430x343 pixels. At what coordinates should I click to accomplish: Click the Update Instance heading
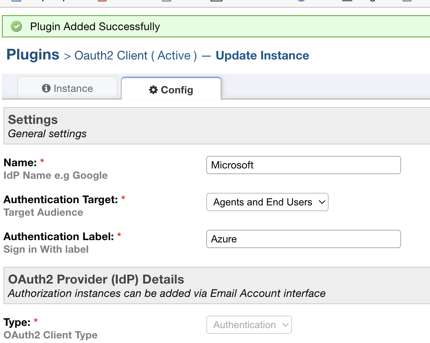click(262, 55)
